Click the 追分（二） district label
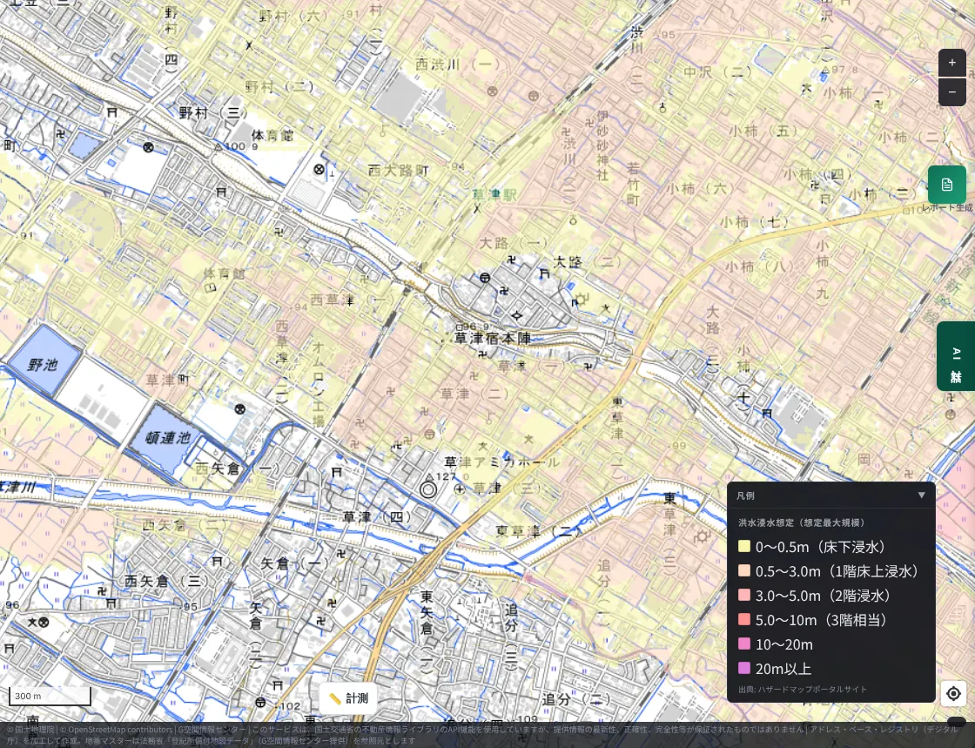 coord(577,699)
